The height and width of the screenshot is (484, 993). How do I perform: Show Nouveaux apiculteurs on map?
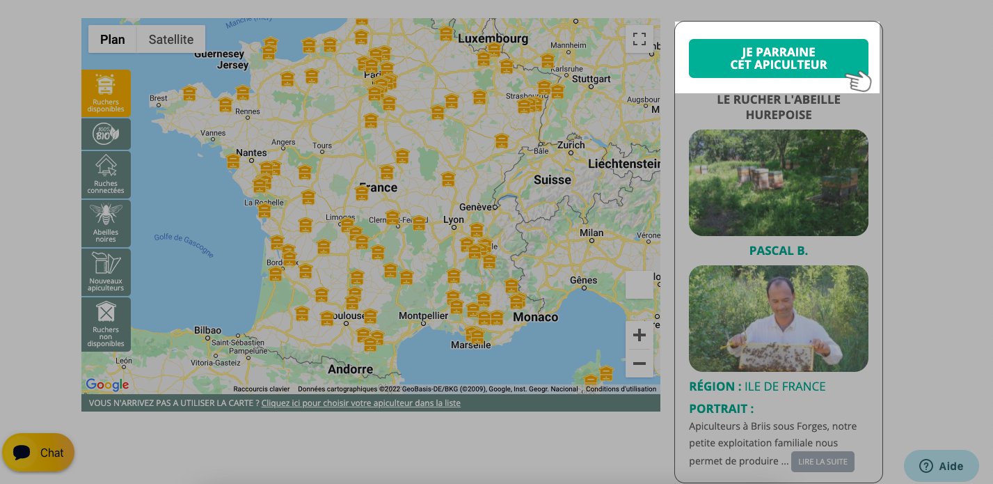click(x=106, y=272)
